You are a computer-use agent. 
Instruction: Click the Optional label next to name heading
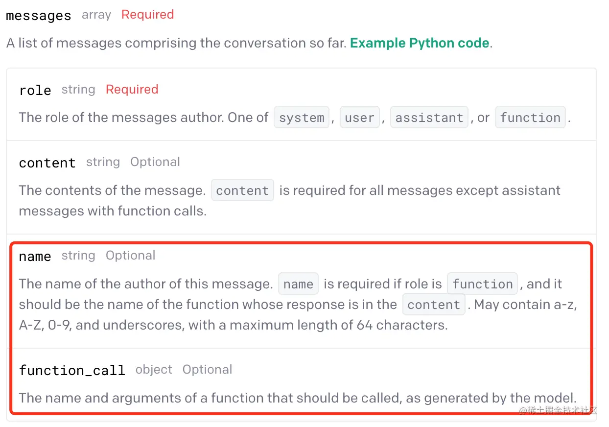coord(130,256)
